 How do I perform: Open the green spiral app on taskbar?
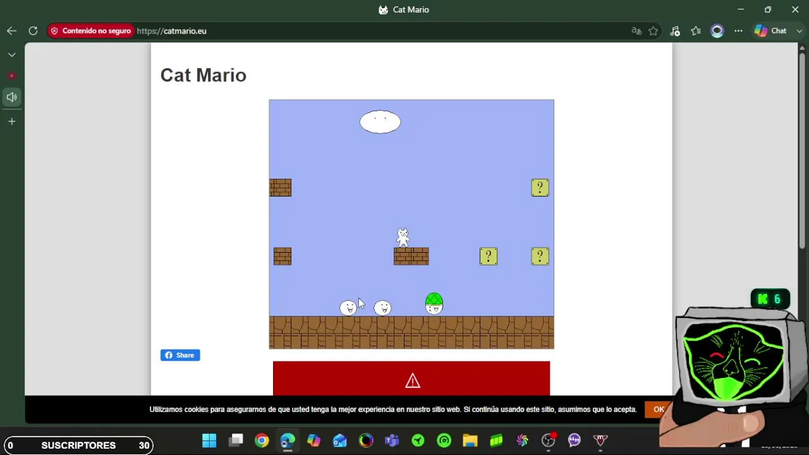click(x=444, y=440)
